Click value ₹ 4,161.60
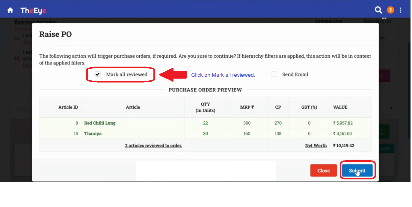Screen dimensions: 412x207 [342, 133]
